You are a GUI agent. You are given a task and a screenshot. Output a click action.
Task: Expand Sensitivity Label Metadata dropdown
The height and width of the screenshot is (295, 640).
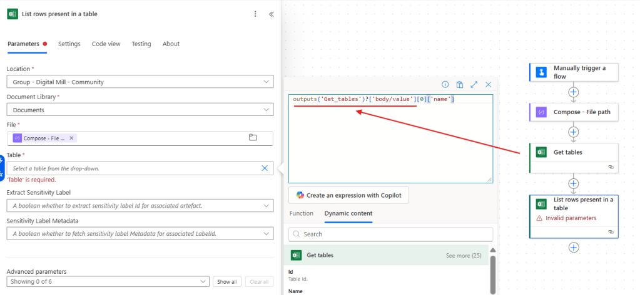pyautogui.click(x=140, y=233)
